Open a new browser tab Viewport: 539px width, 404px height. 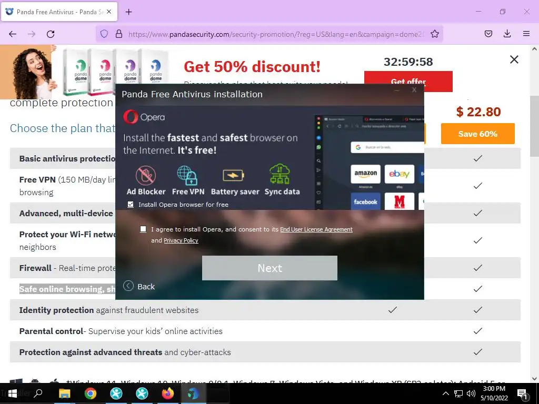tap(129, 12)
